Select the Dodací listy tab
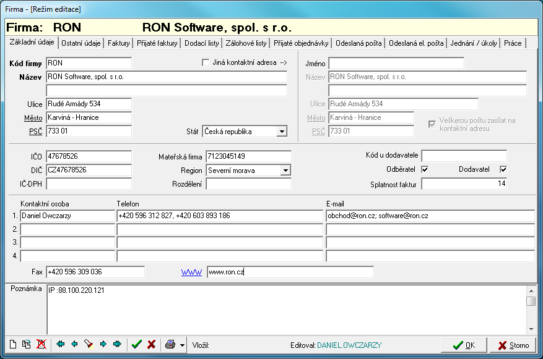 [x=202, y=43]
